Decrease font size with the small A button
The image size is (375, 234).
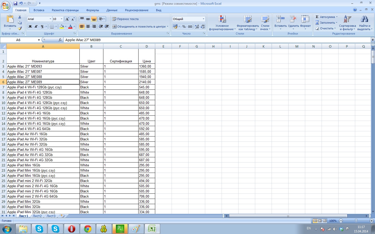point(73,19)
